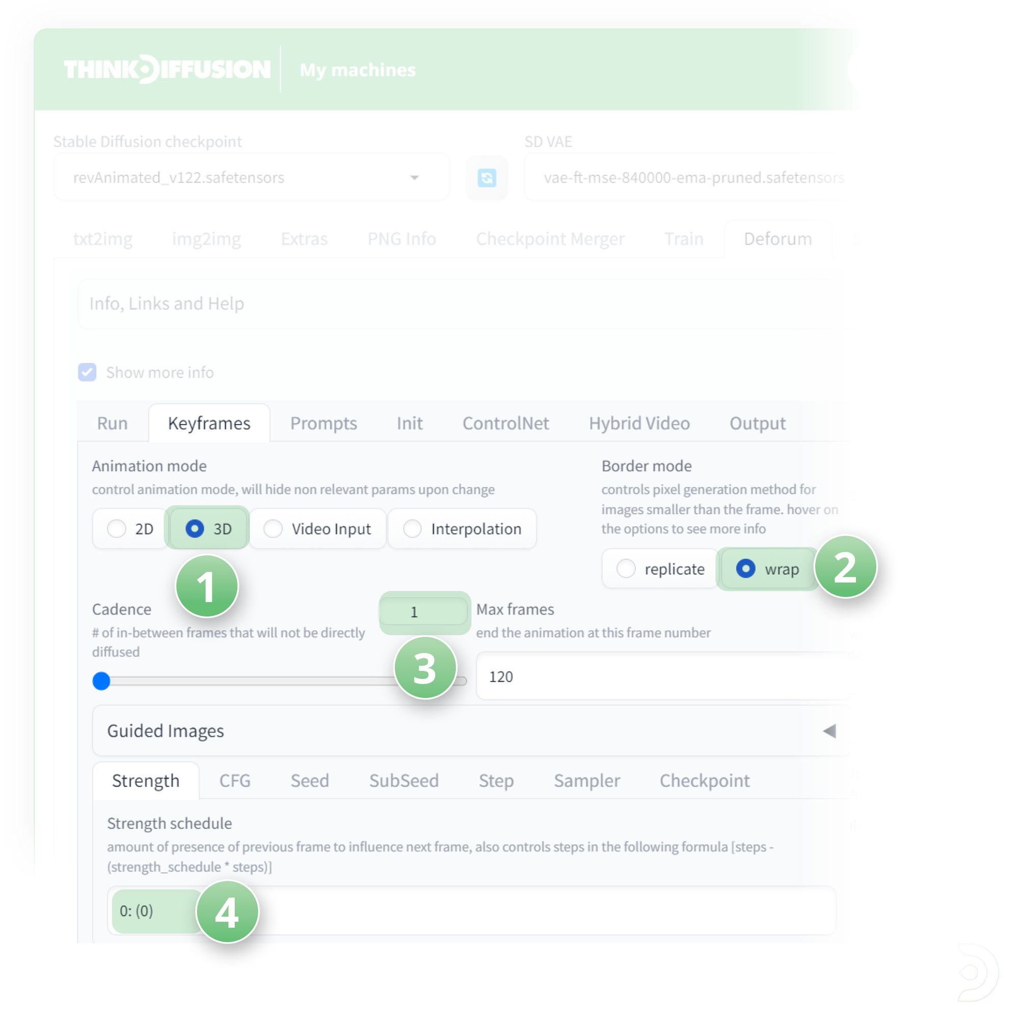The image size is (1019, 1019).
Task: Switch to the Prompts tab
Action: pyautogui.click(x=324, y=423)
